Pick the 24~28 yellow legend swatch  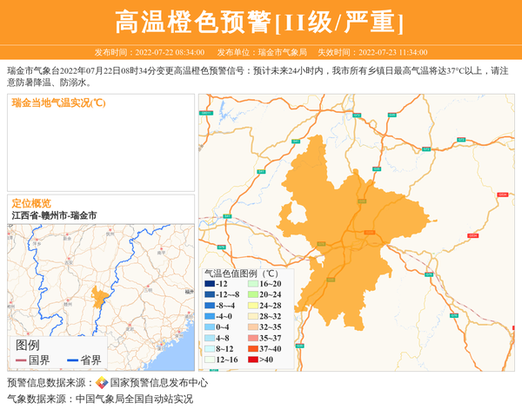tap(251, 306)
